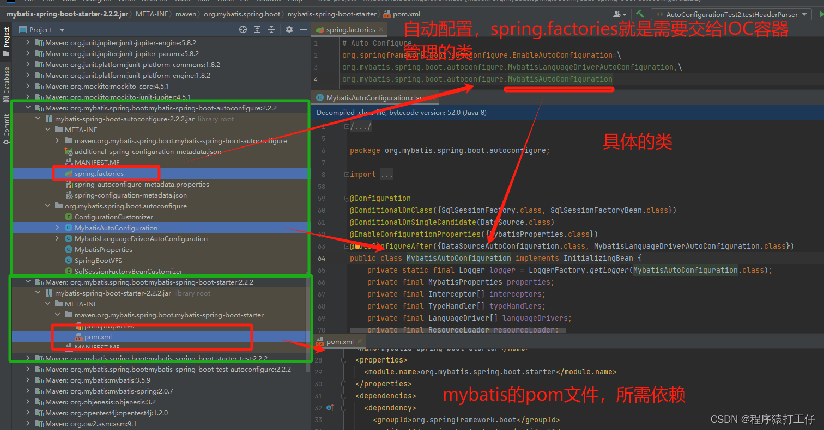The width and height of the screenshot is (824, 430).
Task: Click the Build hammer icon
Action: (640, 14)
